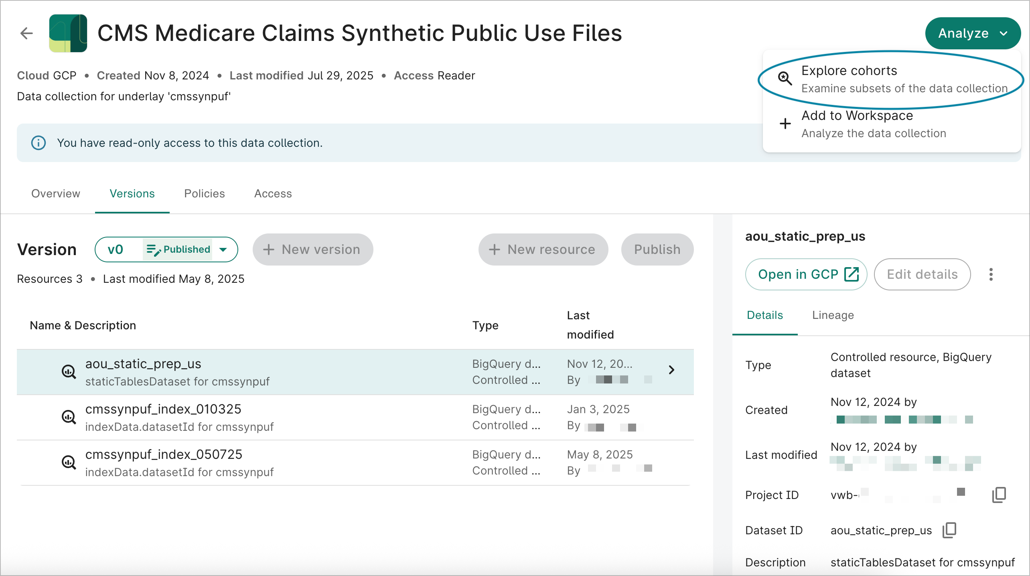Image resolution: width=1030 pixels, height=576 pixels.
Task: Click the back arrow to return
Action: (x=26, y=33)
